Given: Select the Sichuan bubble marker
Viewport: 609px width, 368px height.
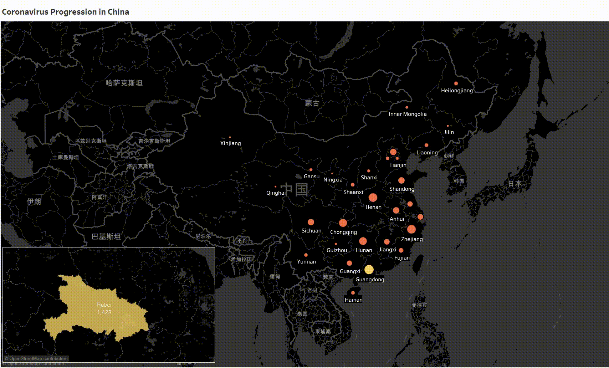Looking at the screenshot, I should point(311,222).
